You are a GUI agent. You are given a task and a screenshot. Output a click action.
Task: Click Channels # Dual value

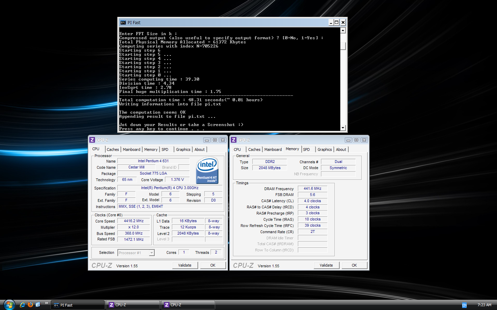click(338, 162)
